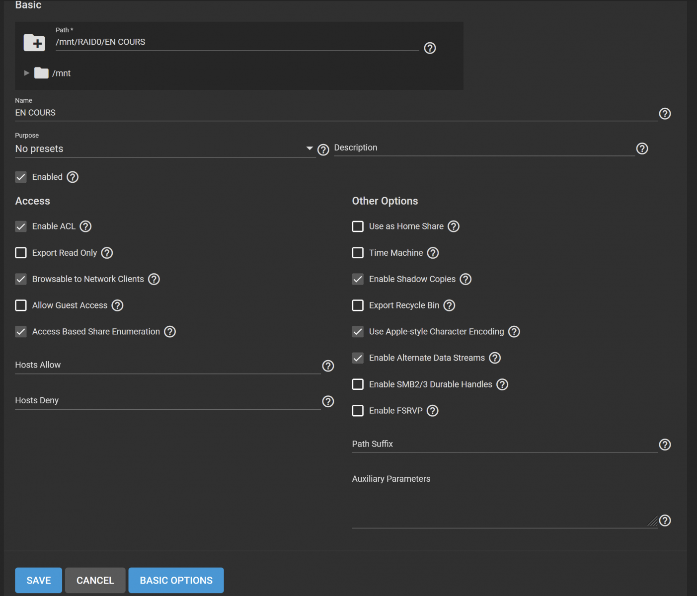Image resolution: width=697 pixels, height=596 pixels.
Task: Open the Purpose presets dropdown
Action: pyautogui.click(x=165, y=149)
